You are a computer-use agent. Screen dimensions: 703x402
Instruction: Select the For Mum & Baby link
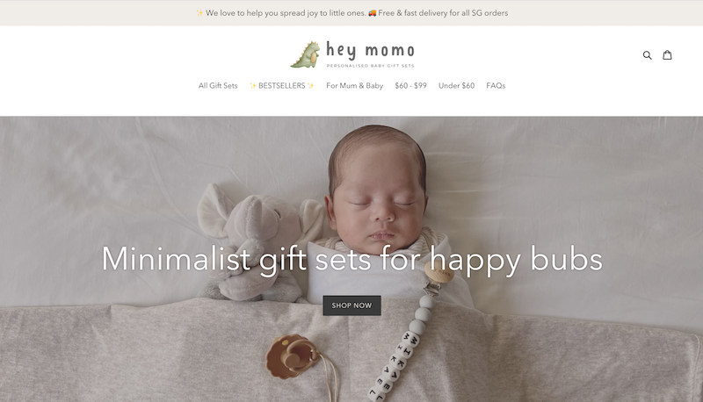coord(355,85)
